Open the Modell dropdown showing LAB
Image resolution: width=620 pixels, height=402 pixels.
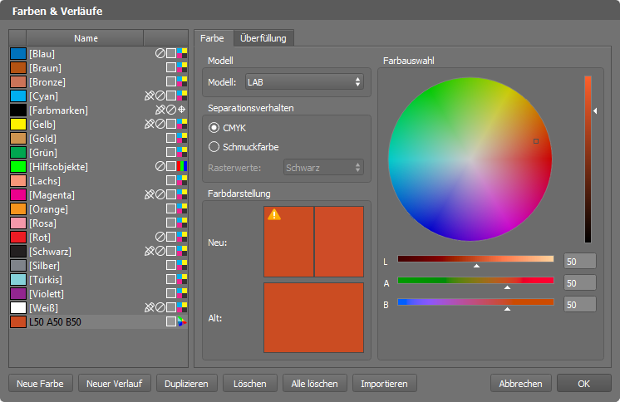coord(304,82)
